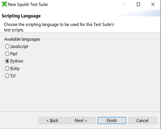Close the dialog with the X button
The height and width of the screenshot is (129, 161).
pyautogui.click(x=153, y=4)
